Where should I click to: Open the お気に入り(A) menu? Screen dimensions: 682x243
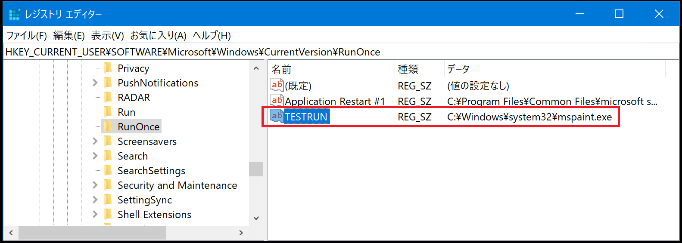pyautogui.click(x=158, y=35)
